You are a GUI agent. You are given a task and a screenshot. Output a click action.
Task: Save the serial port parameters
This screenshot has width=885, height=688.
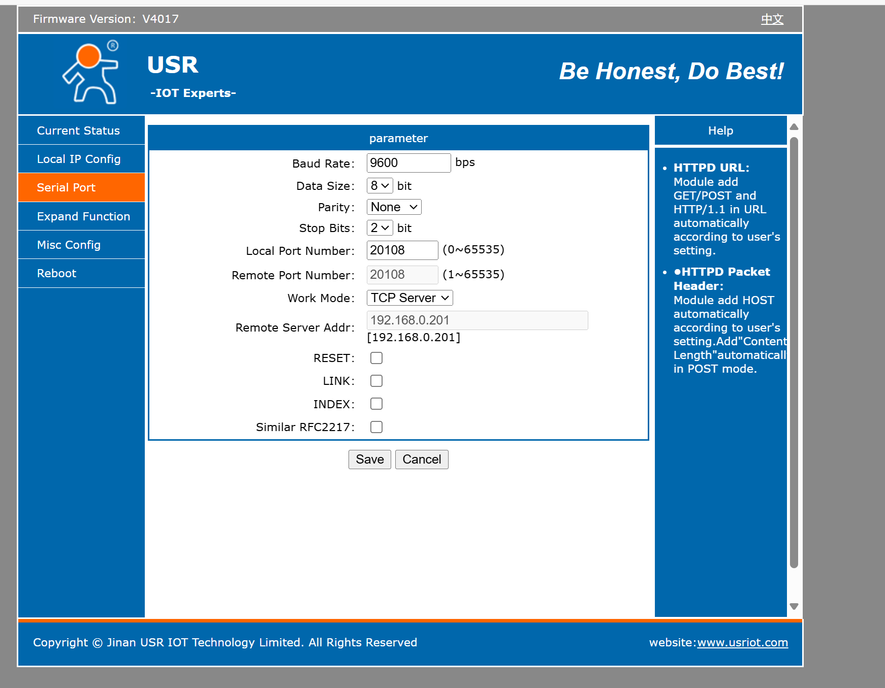(x=369, y=460)
